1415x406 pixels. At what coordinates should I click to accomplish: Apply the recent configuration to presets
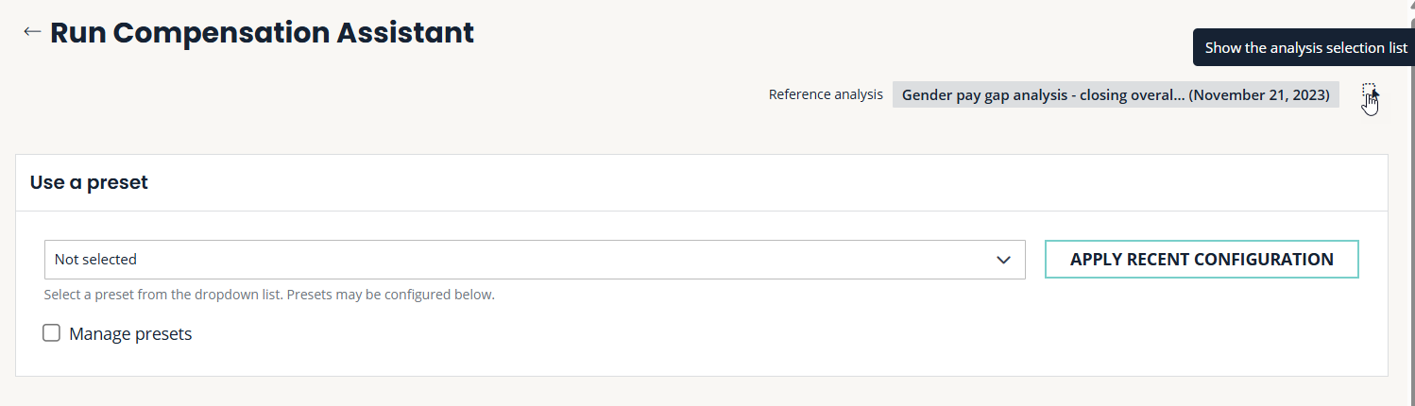[x=1201, y=260]
